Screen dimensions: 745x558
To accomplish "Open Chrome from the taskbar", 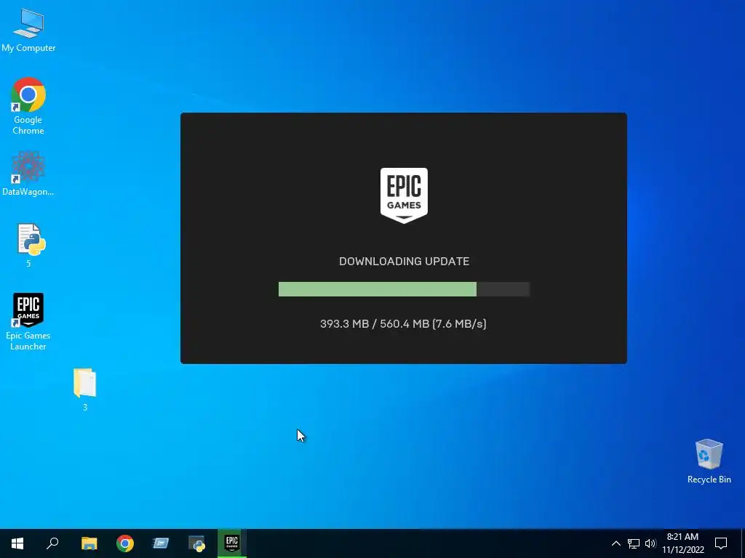I will [x=125, y=543].
